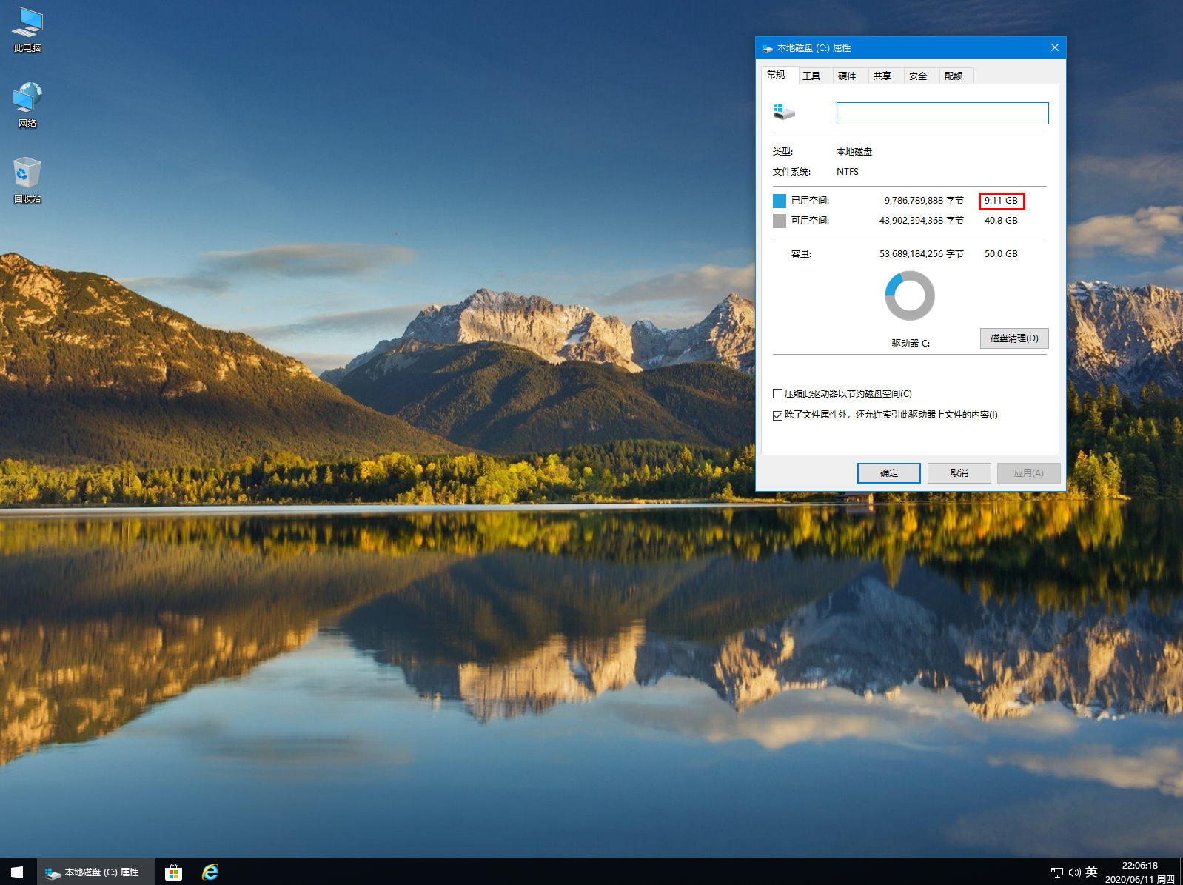Switch to the 工具 tab
This screenshot has height=885, width=1183.
tap(811, 76)
